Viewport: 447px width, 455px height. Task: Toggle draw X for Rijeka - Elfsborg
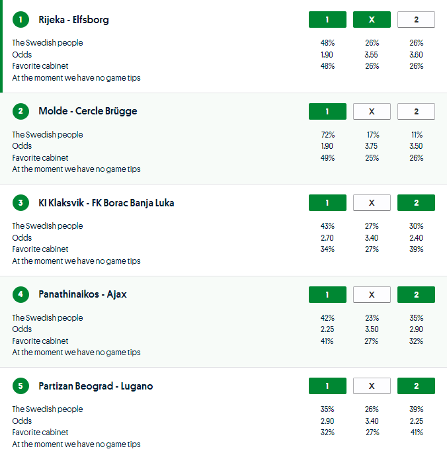372,20
